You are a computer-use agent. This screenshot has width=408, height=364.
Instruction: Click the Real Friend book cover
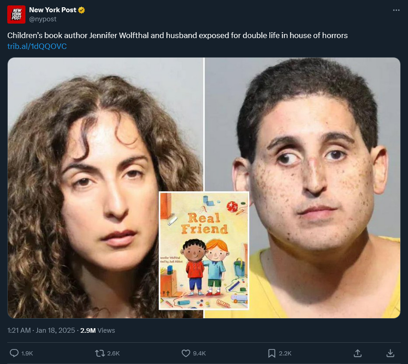204,251
